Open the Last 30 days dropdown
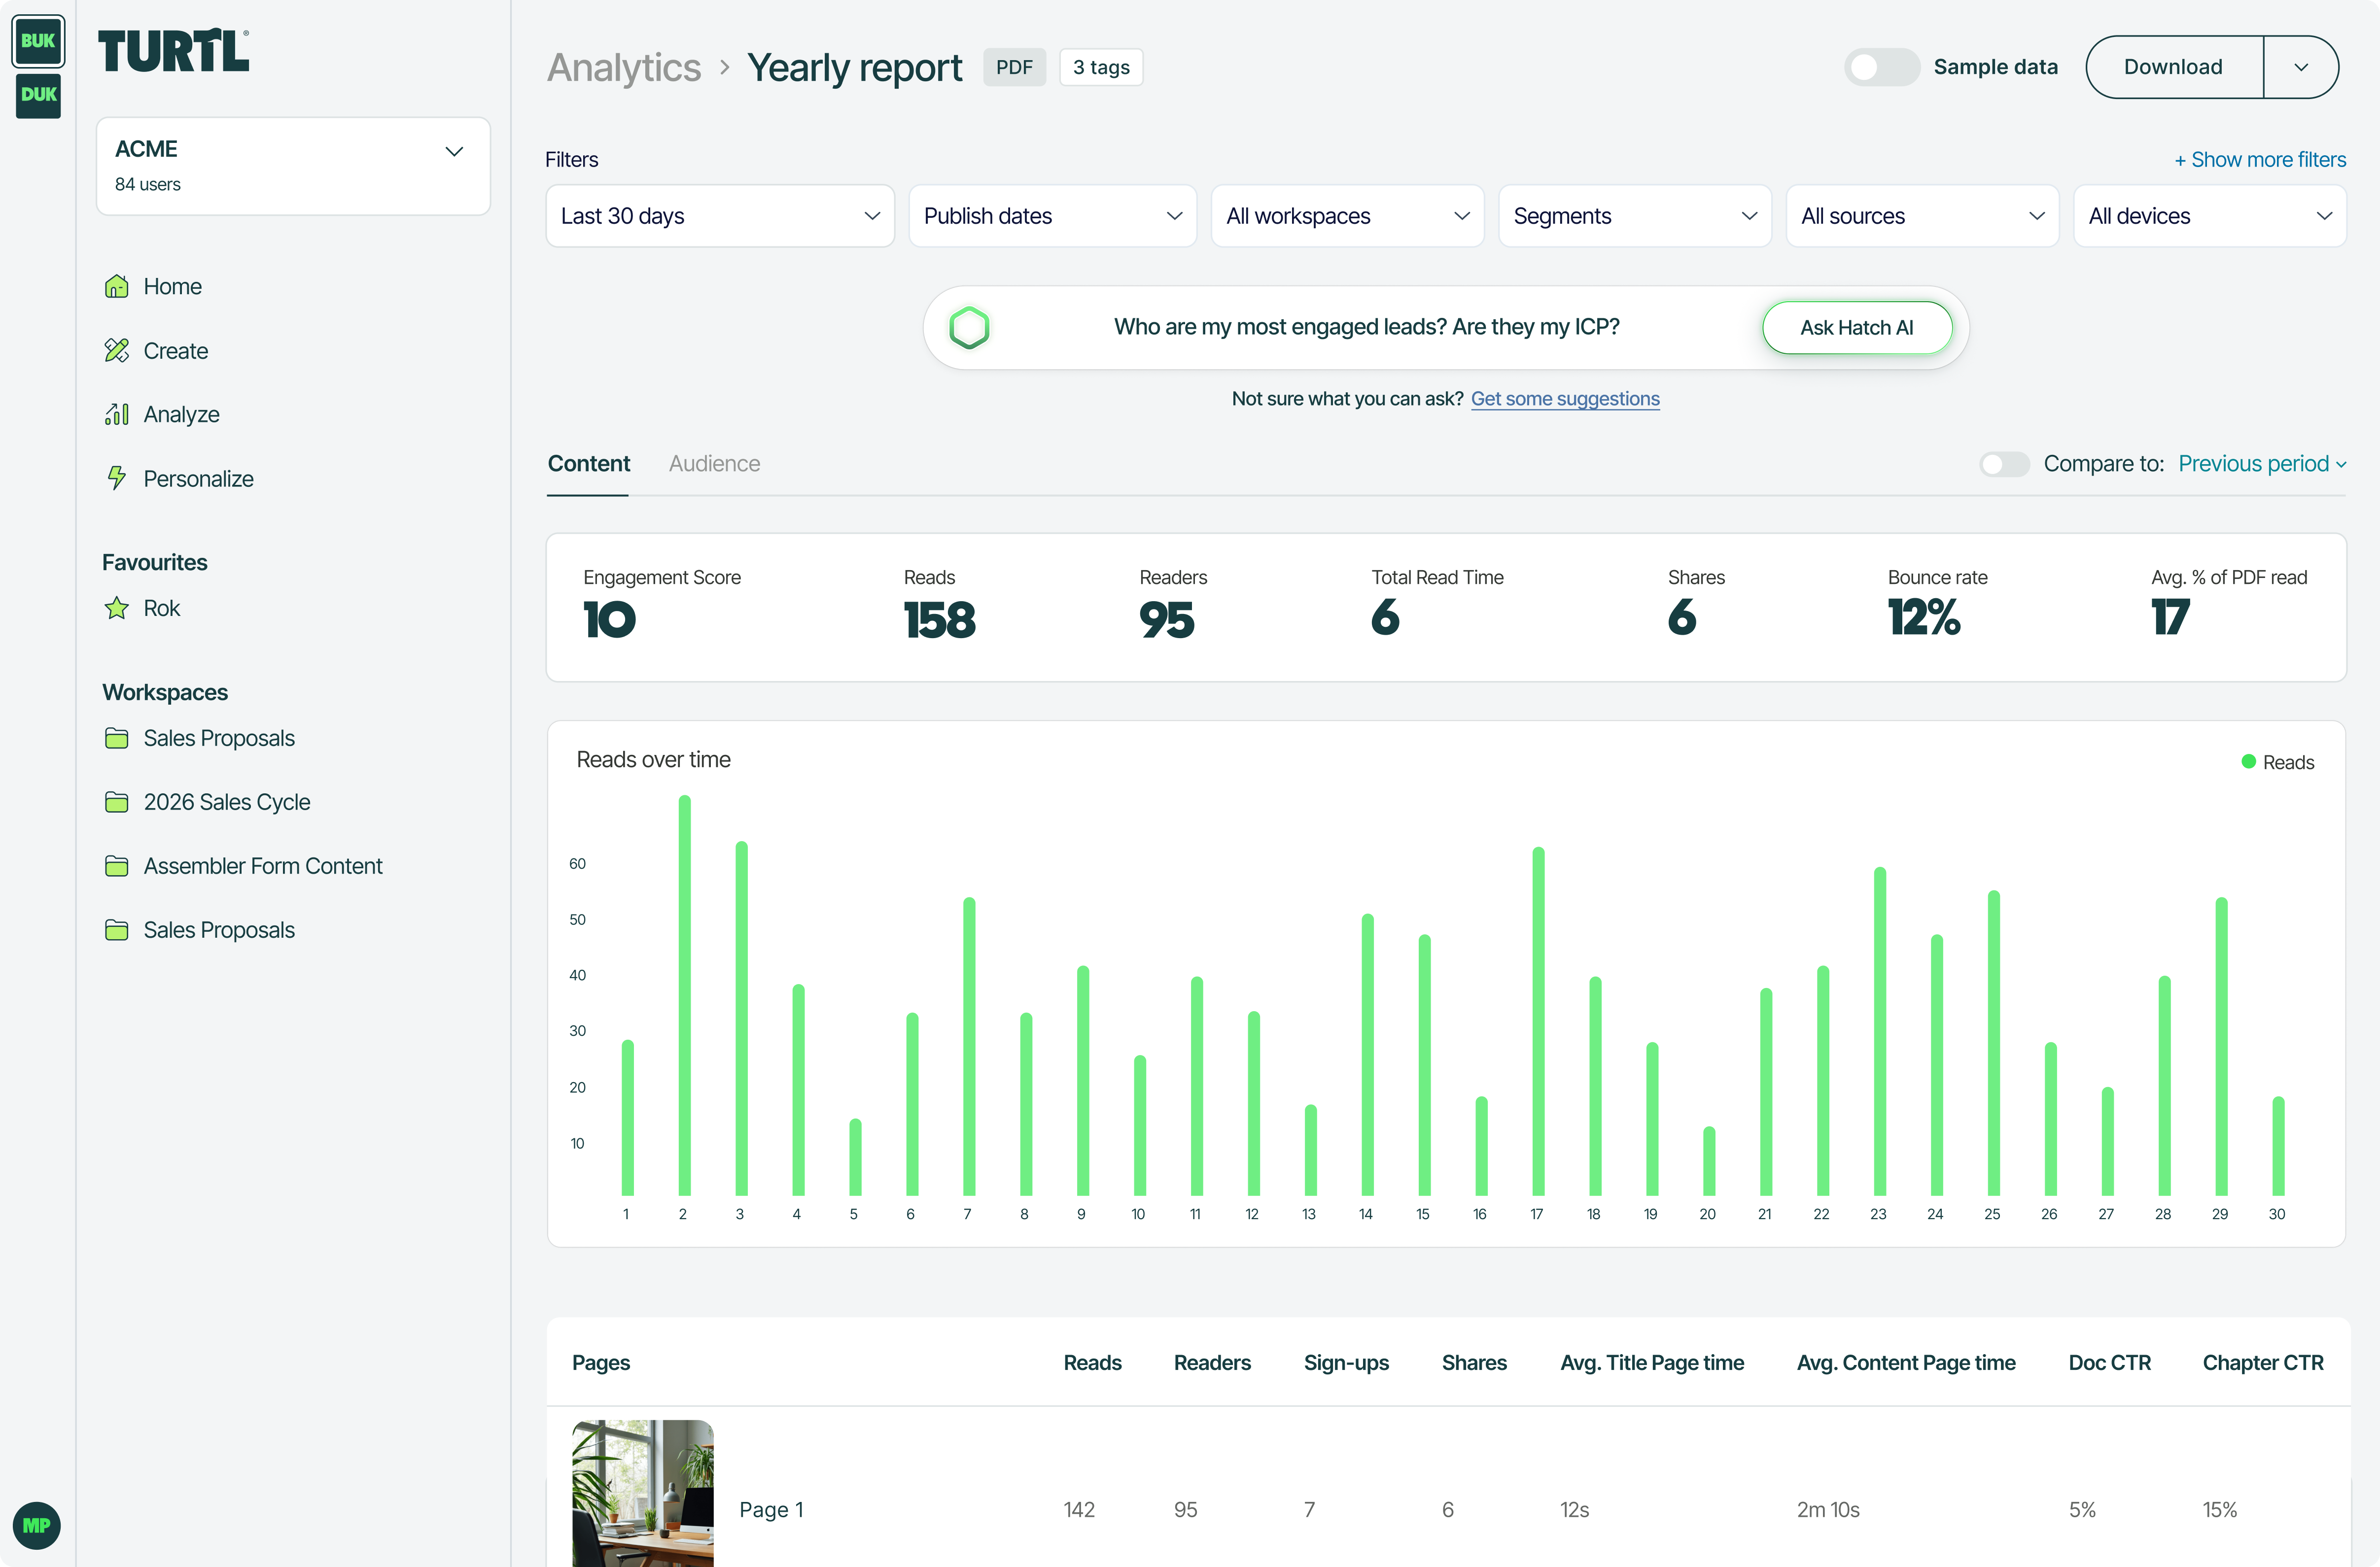Image resolution: width=2380 pixels, height=1567 pixels. tap(719, 216)
